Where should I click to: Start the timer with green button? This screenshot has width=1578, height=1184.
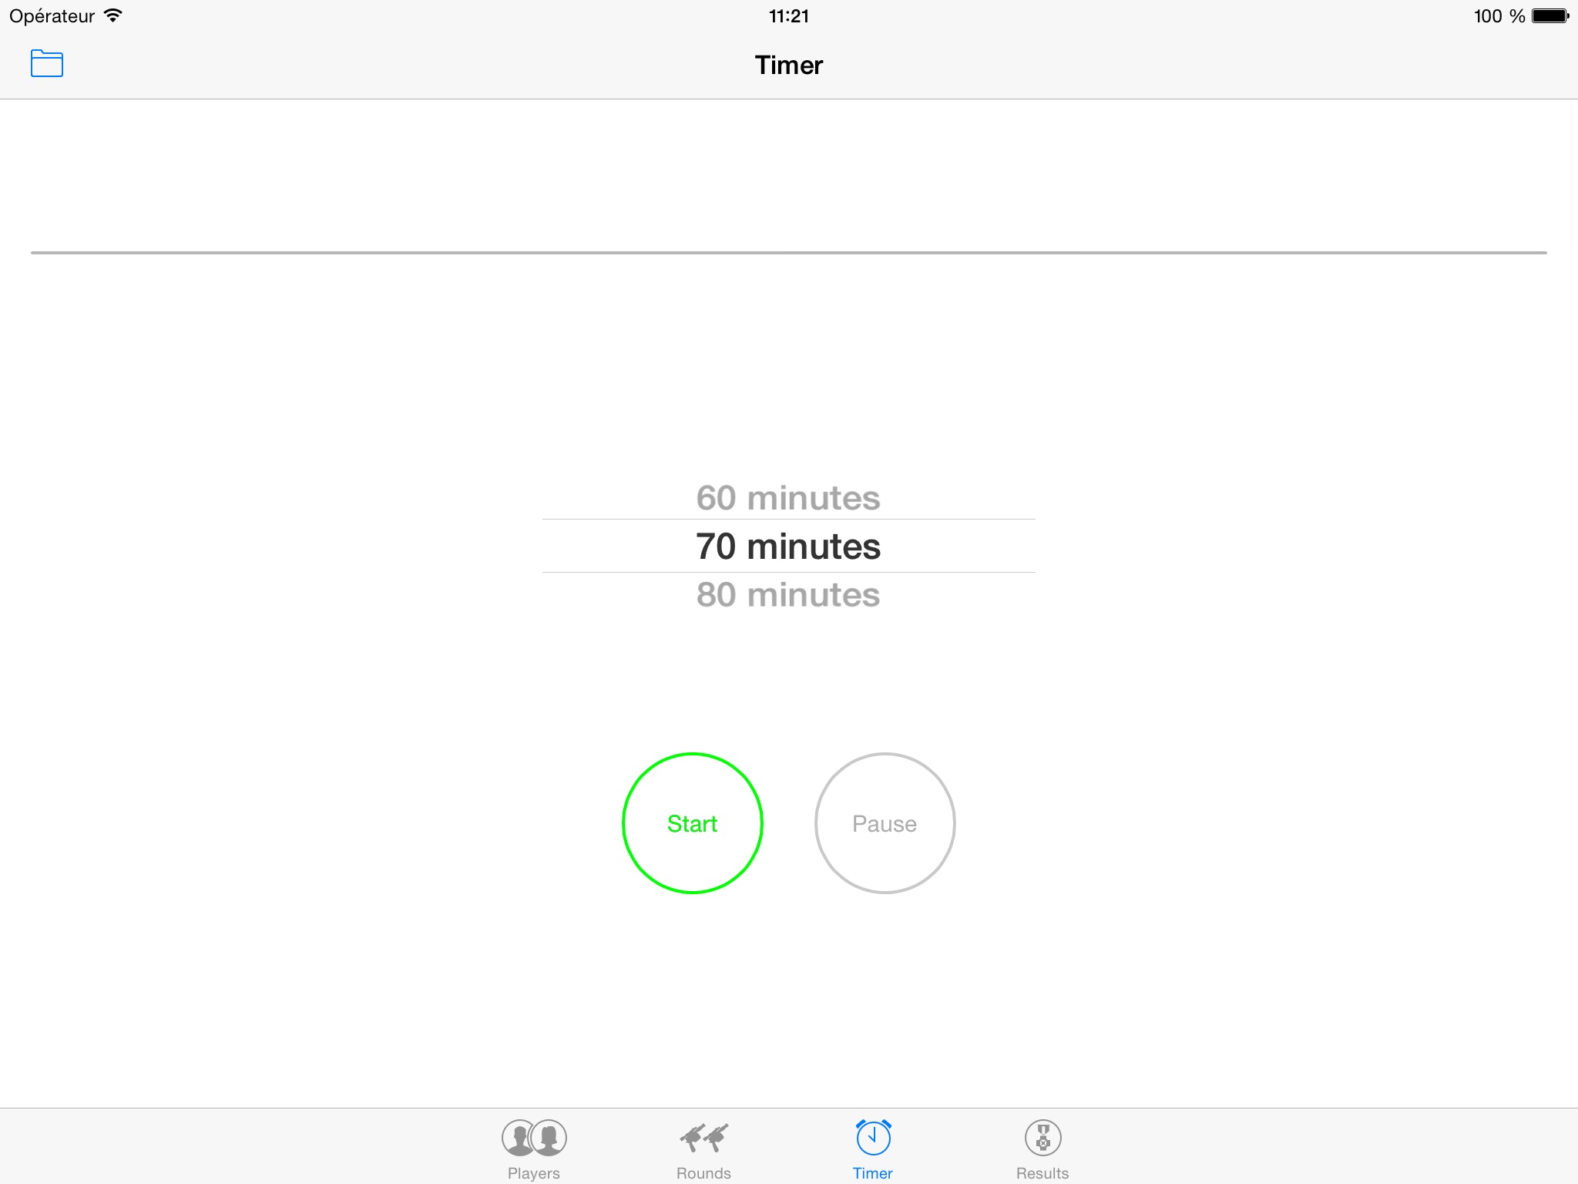pos(693,823)
